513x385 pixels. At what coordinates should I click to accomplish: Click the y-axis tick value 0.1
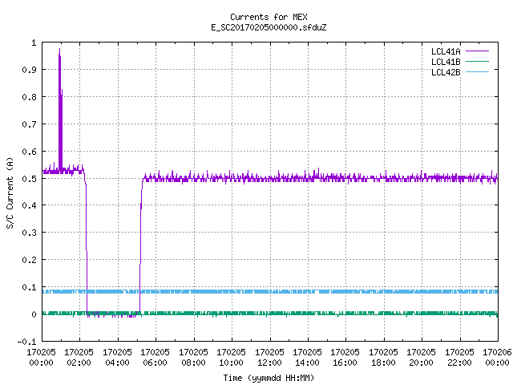[x=30, y=287]
